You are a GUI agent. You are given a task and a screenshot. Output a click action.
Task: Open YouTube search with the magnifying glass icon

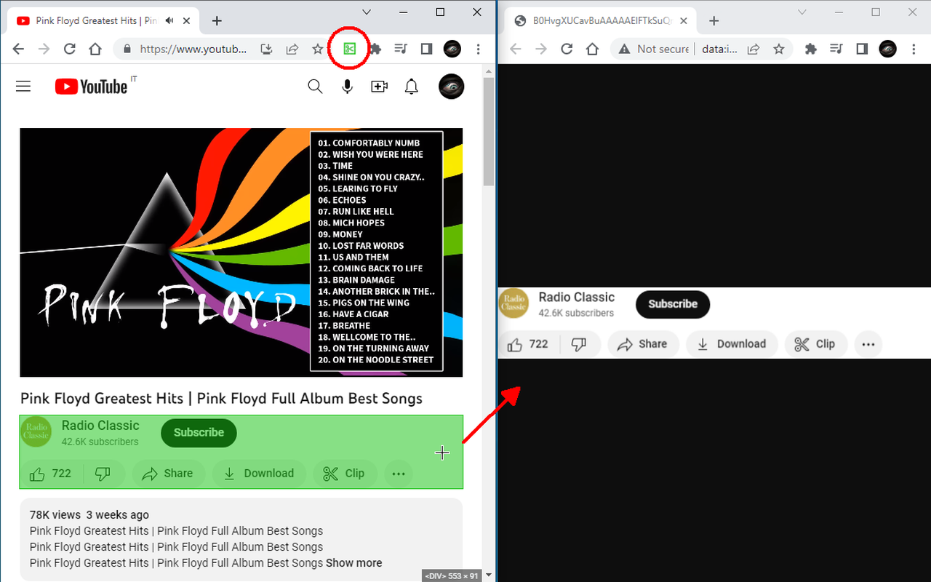pyautogui.click(x=315, y=86)
